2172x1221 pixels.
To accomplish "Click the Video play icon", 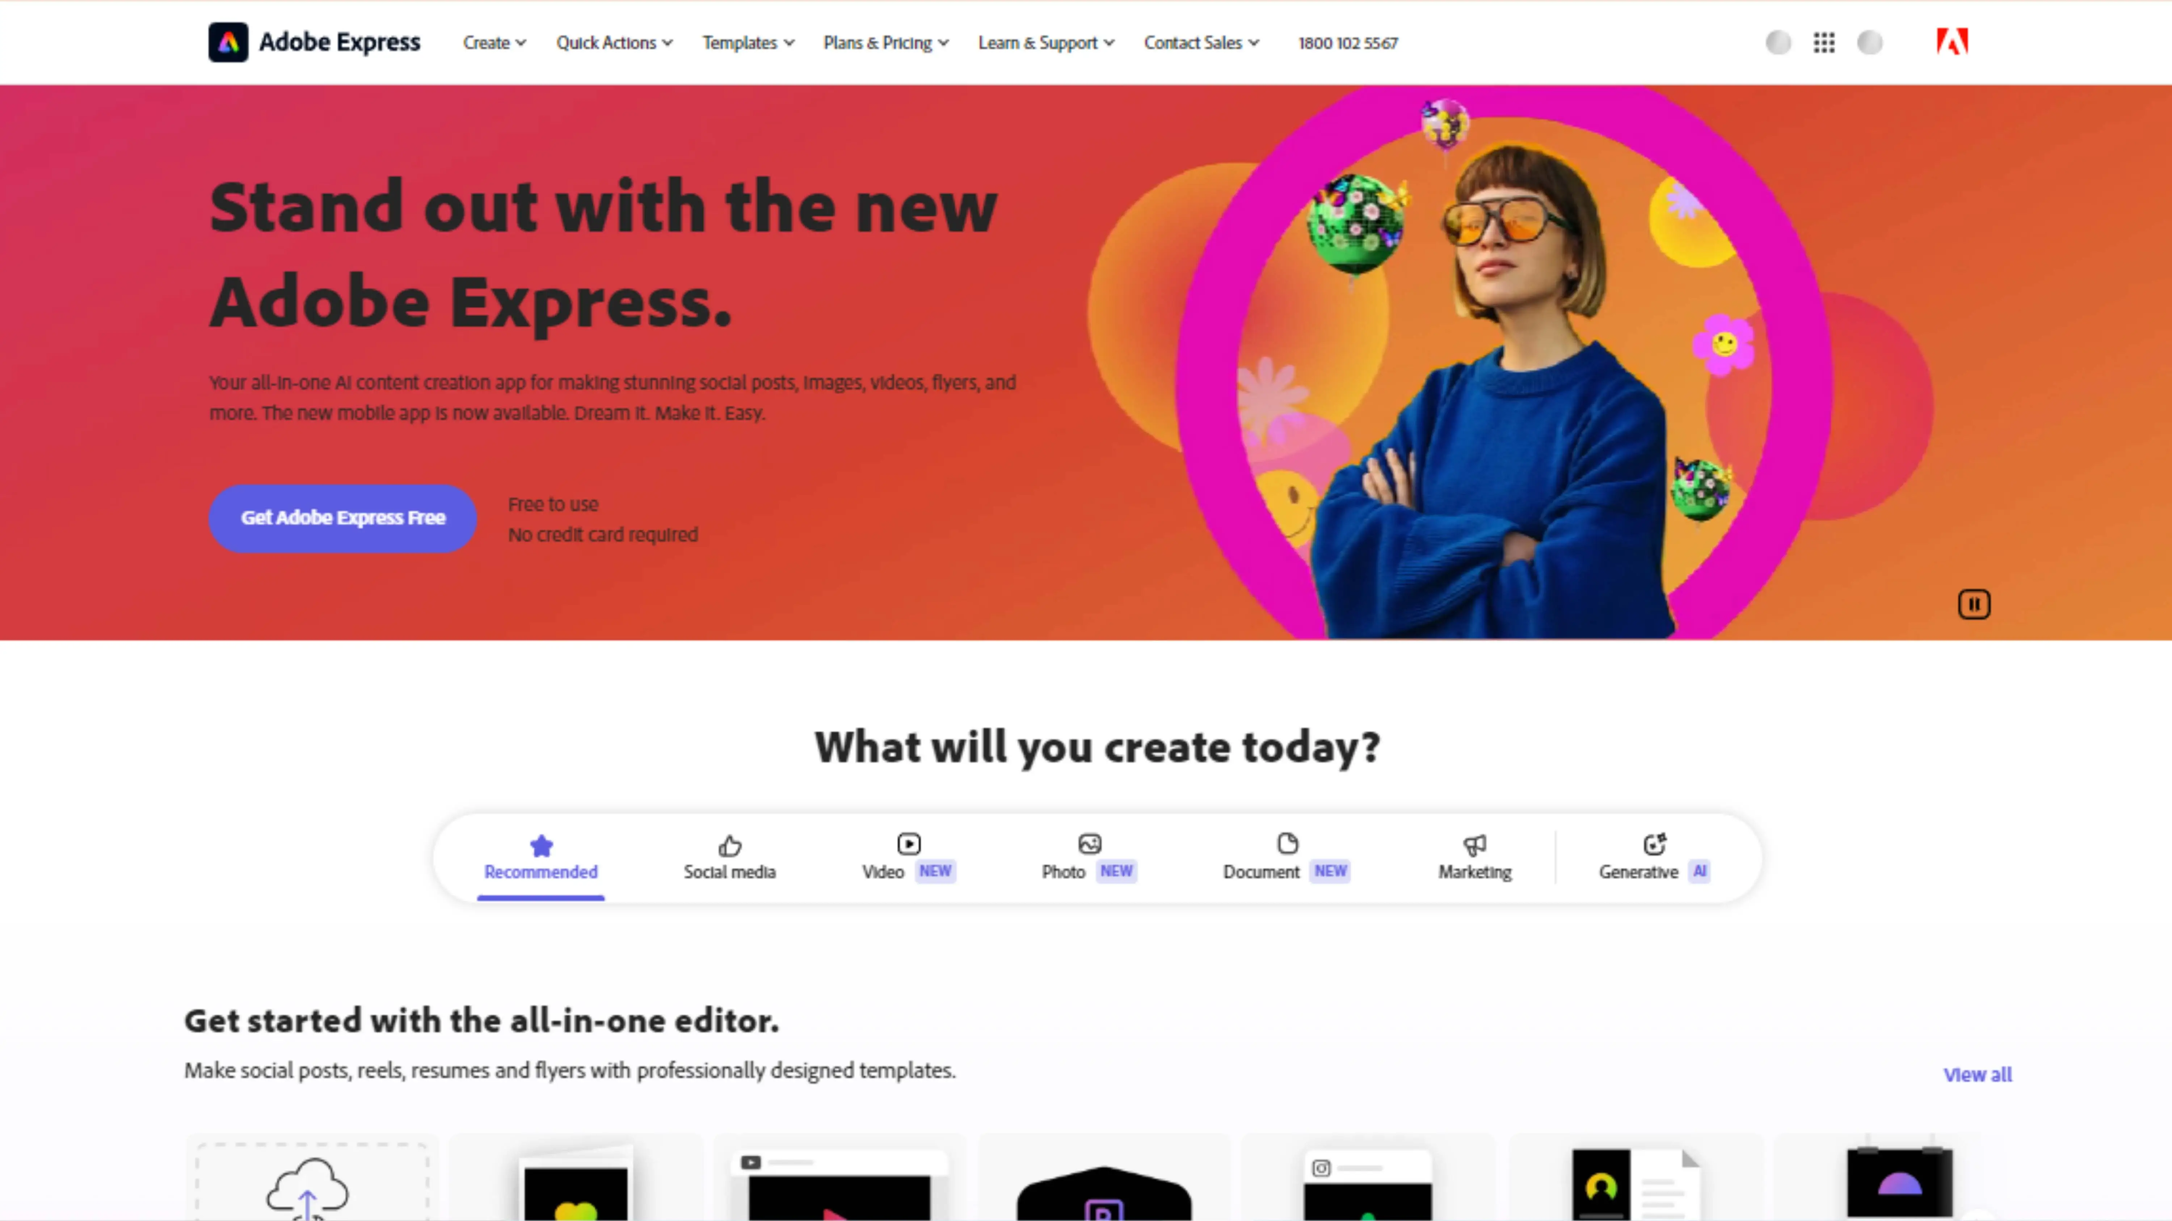I will coord(908,844).
